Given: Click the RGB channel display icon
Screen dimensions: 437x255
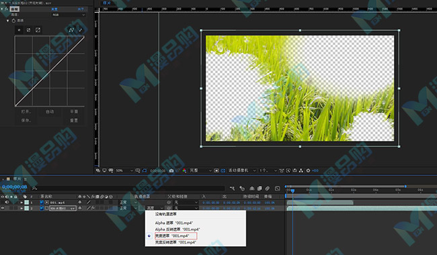Looking at the screenshot, I should 184,170.
